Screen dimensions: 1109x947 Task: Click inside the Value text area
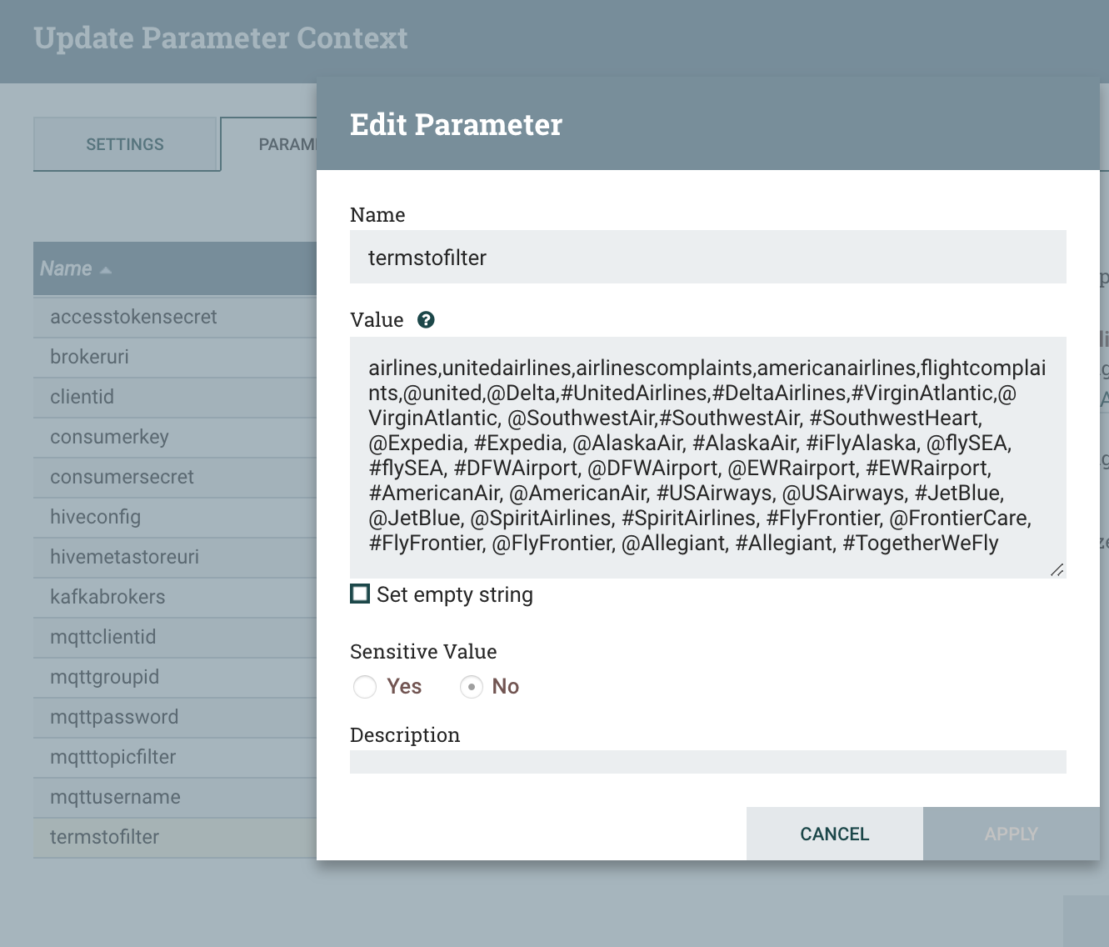(x=708, y=458)
